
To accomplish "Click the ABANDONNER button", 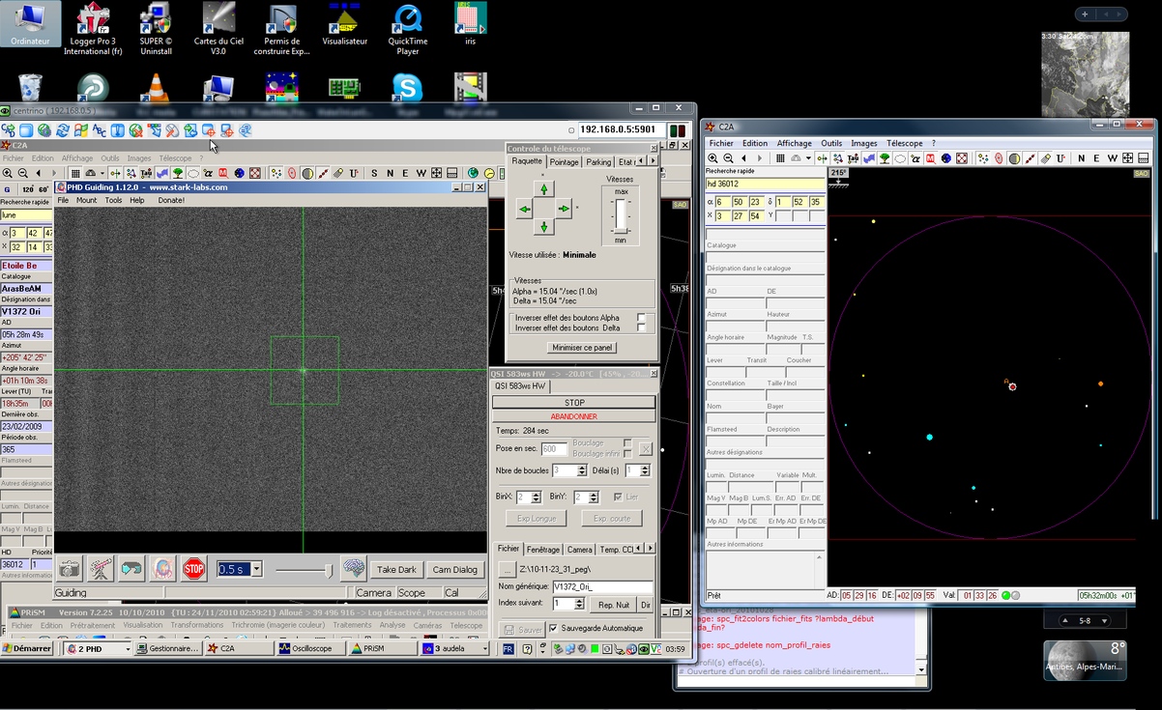I will click(x=573, y=416).
